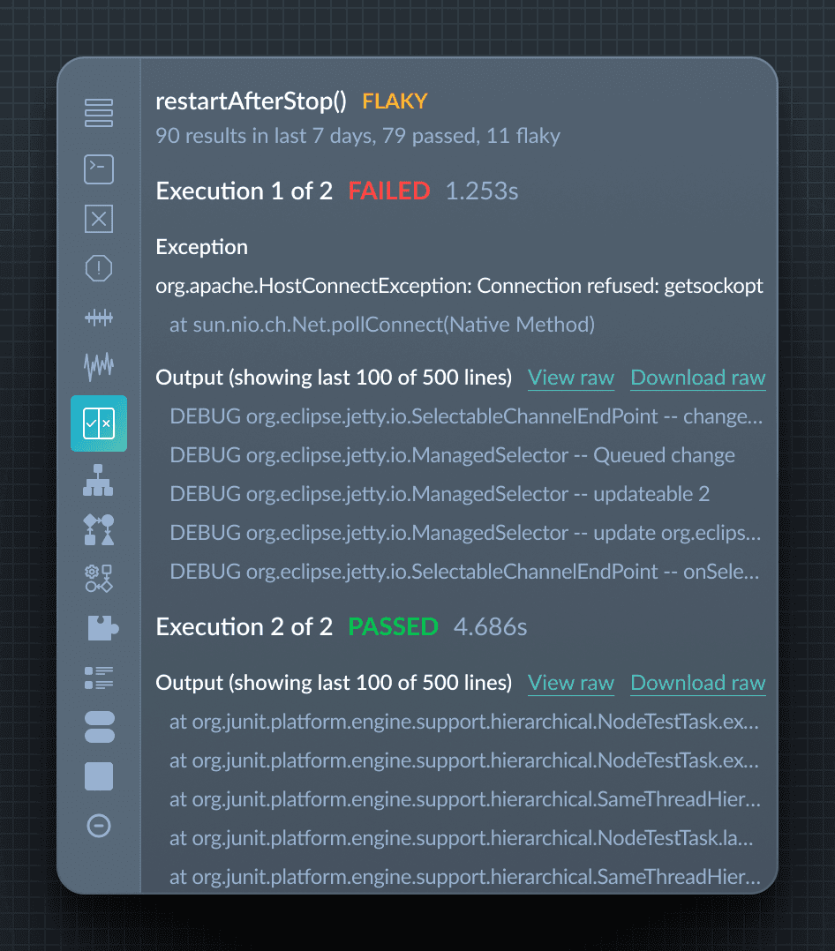Click View raw for Execution 2 output

tap(570, 683)
